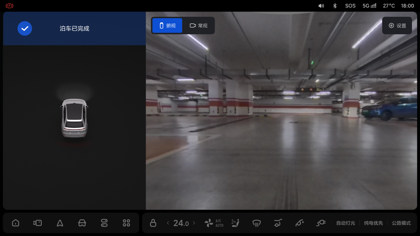Select 纯电优先 EV priority mode
420x236 pixels.
373,223
